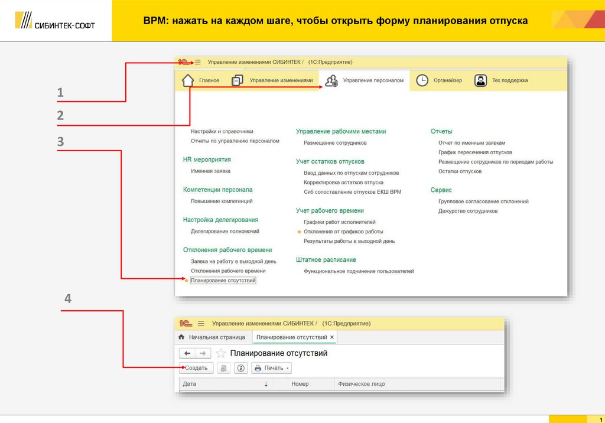Open Остатки отпусков report

coord(460,171)
